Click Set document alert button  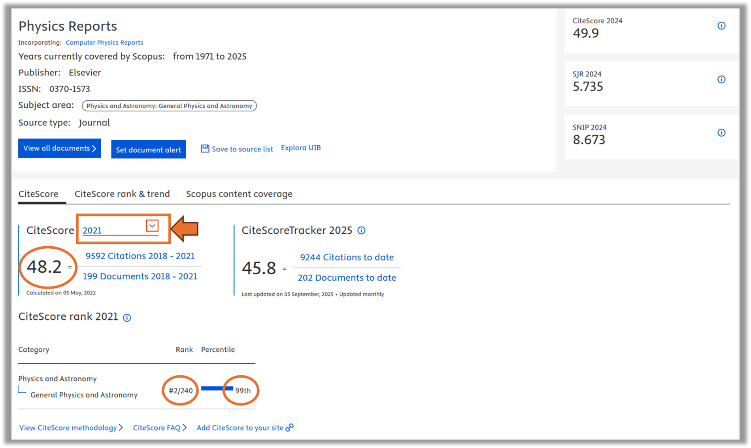click(148, 150)
